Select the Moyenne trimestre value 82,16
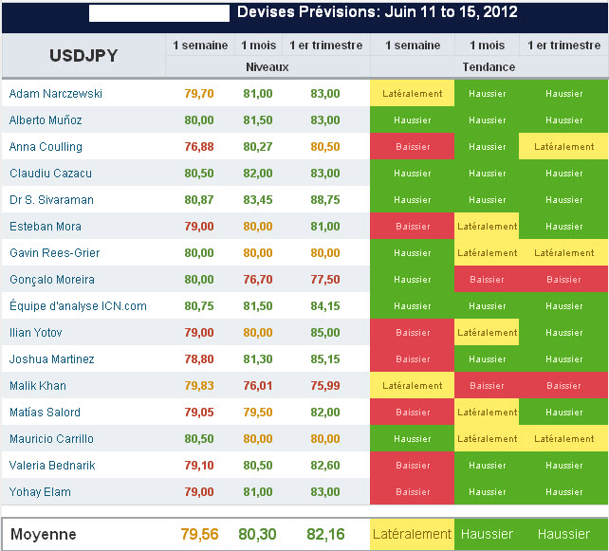Viewport: 609px width, 551px height. (x=325, y=534)
